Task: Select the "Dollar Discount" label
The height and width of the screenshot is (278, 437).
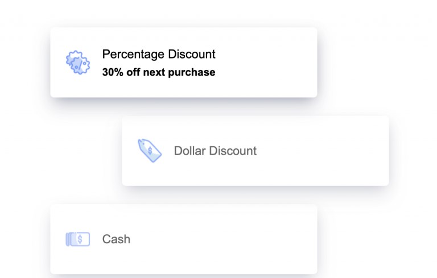Action: [x=215, y=151]
